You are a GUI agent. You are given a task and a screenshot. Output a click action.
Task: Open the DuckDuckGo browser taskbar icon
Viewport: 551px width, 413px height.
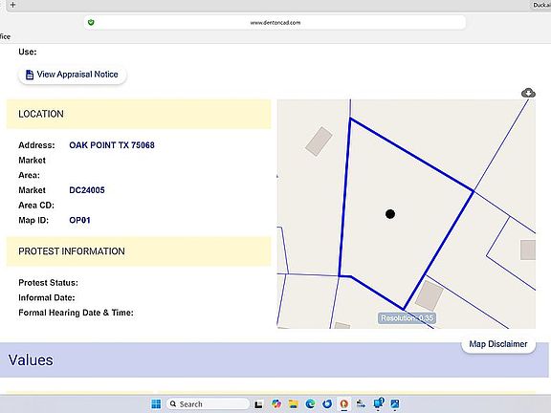tap(344, 403)
